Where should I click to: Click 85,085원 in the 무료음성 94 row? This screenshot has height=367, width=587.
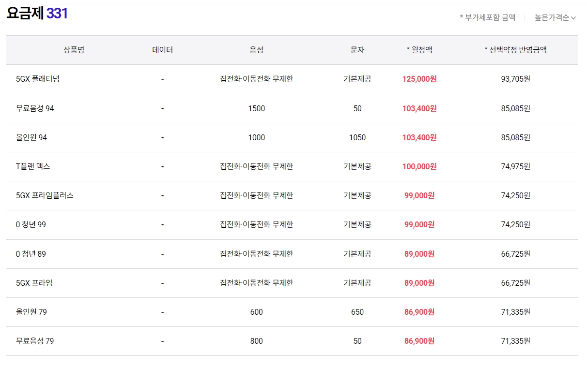515,108
